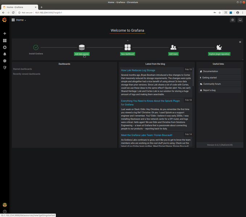This screenshot has width=246, height=217.
Task: Close the Home - Grafana browser tab
Action: 36,7
